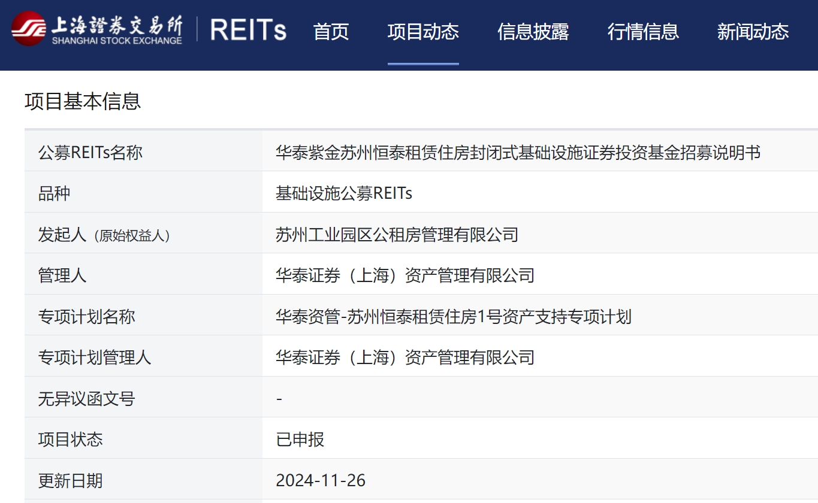Select the 已申报 status value
Image resolution: width=818 pixels, height=503 pixels.
[x=300, y=440]
